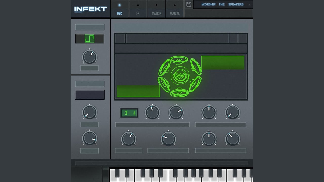Click the third knob in the bottom knob row
324x182 pixels.
209,139
